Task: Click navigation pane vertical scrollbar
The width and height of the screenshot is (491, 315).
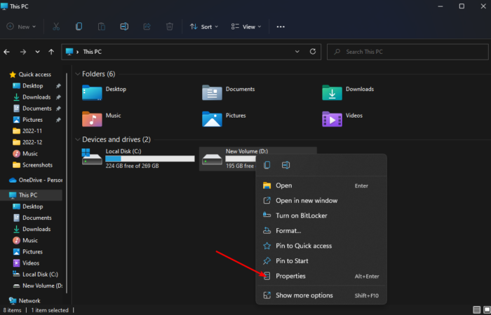Action: 67,183
